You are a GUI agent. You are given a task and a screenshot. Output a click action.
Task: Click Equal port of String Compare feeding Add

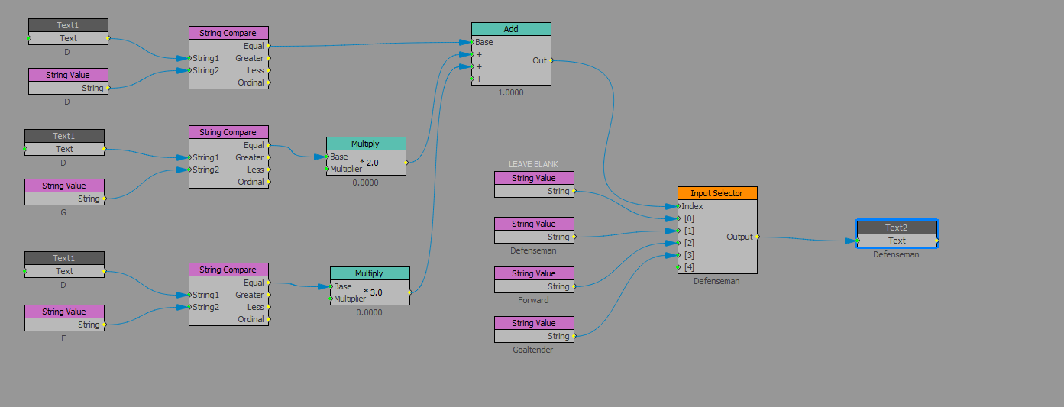click(268, 46)
